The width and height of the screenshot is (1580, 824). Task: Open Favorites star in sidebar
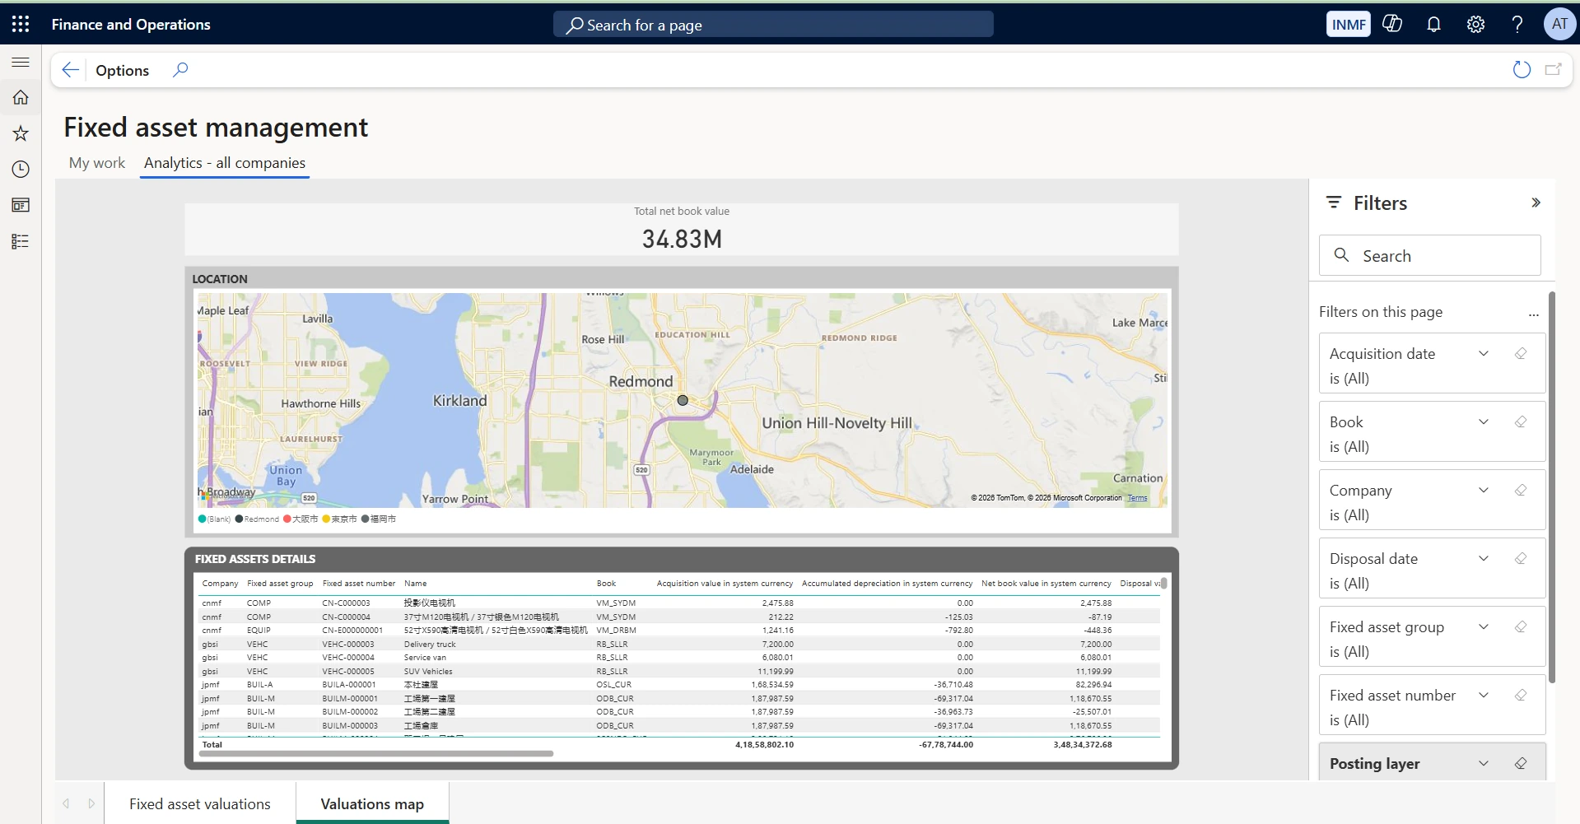pos(21,133)
